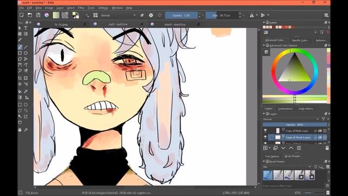Toggle horizontal mirror tool in toolbar

(x=252, y=15)
